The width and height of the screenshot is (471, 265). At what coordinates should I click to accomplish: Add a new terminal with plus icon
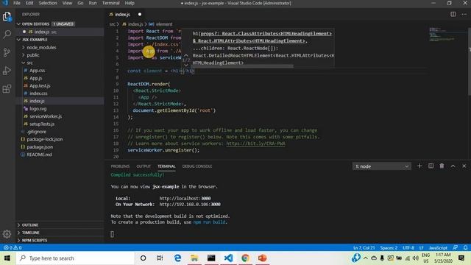[x=419, y=166]
